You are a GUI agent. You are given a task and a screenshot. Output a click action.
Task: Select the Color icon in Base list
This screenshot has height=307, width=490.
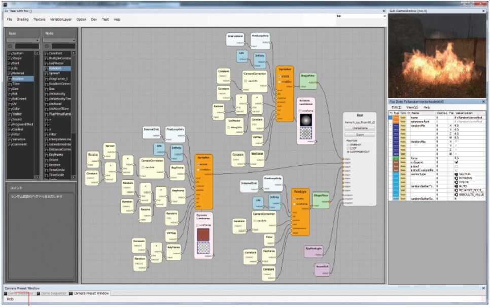10,109
